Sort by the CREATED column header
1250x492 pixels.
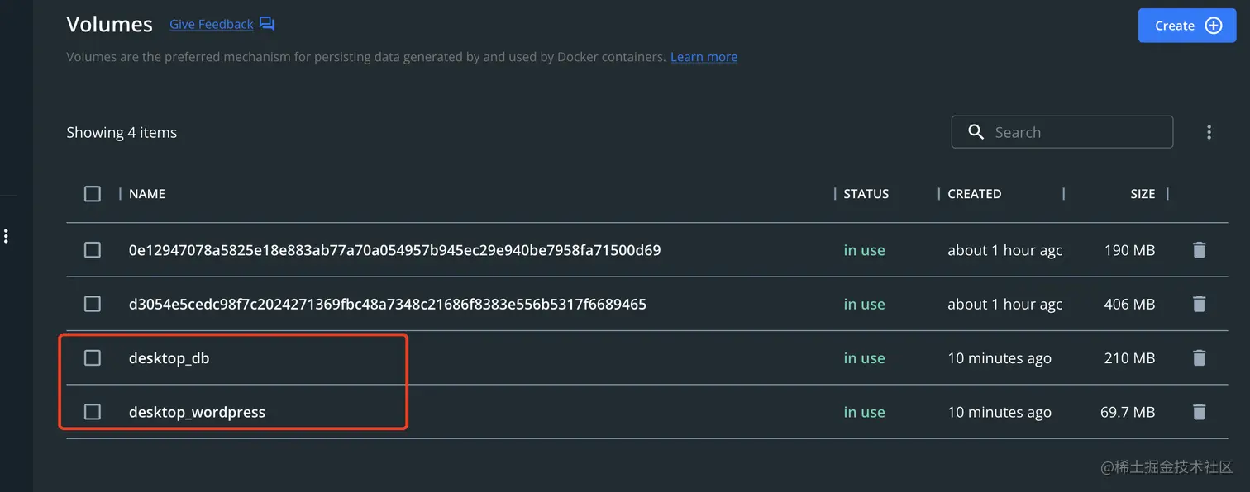click(x=974, y=194)
